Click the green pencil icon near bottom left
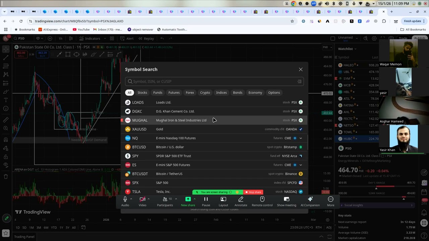The width and height of the screenshot is (429, 241). point(6,219)
